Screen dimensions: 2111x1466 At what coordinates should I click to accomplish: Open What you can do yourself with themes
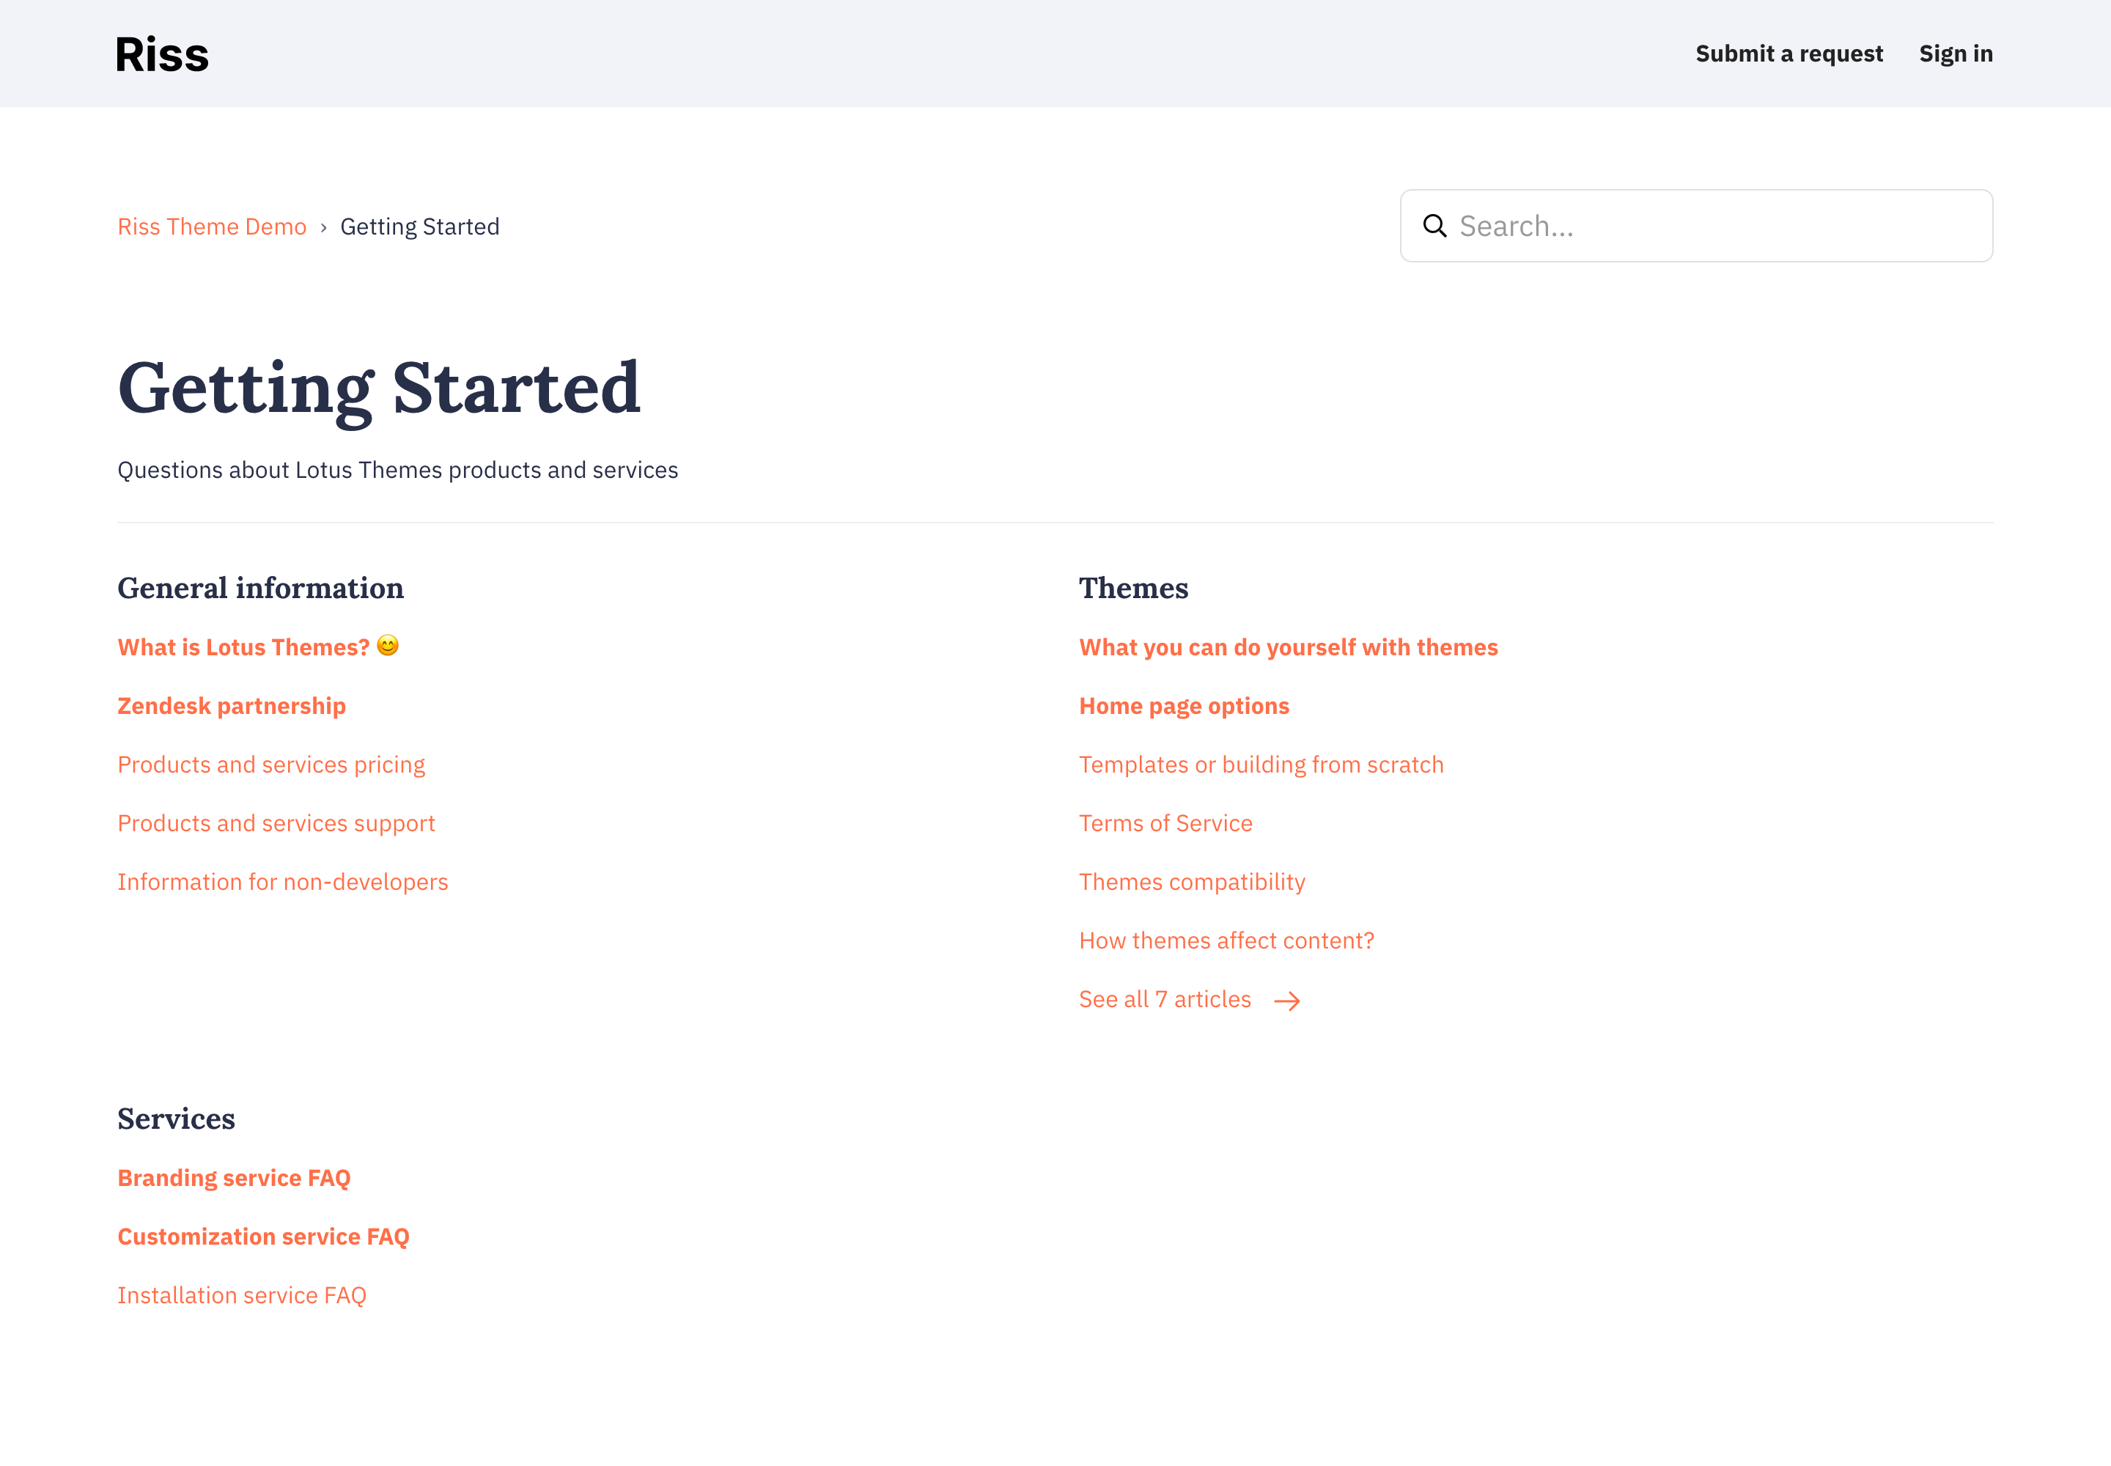pos(1288,647)
